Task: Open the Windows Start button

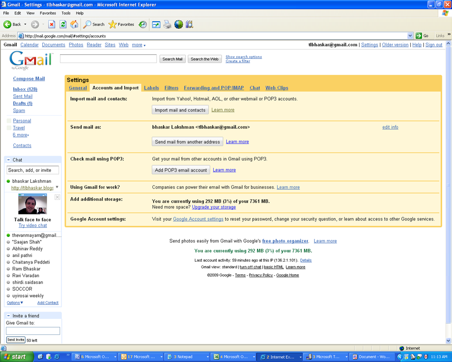Action: (17, 356)
